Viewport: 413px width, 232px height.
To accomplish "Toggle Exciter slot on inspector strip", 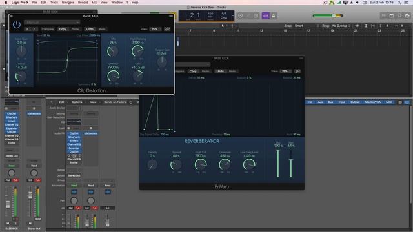I will pyautogui.click(x=12, y=143).
